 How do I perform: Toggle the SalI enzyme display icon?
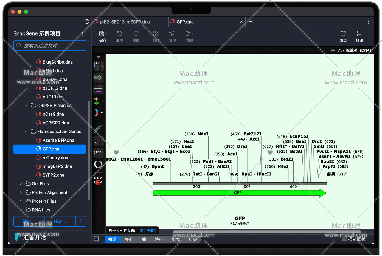point(96,66)
